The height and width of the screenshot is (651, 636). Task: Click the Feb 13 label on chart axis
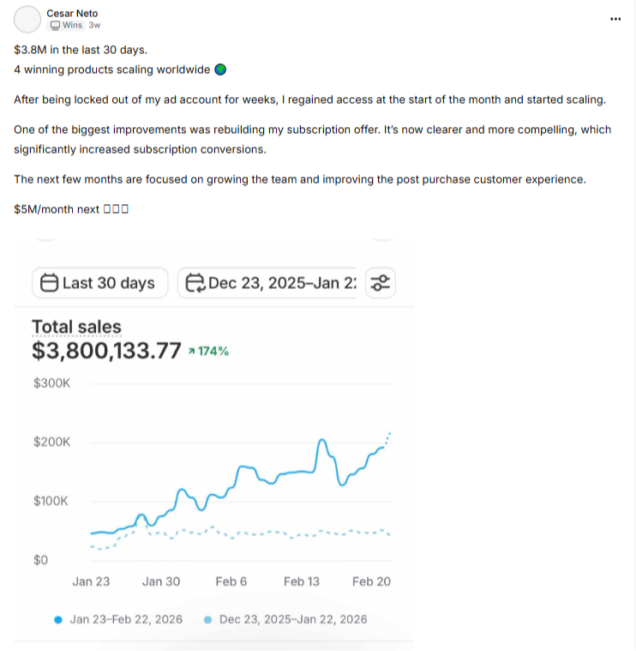tap(301, 582)
